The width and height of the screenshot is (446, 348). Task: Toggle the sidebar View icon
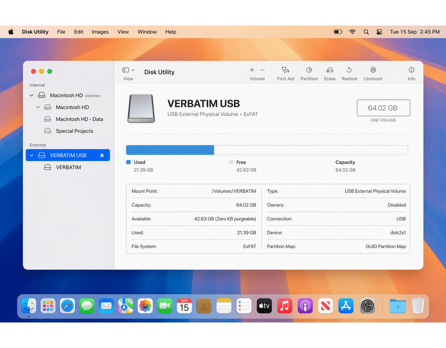click(125, 70)
